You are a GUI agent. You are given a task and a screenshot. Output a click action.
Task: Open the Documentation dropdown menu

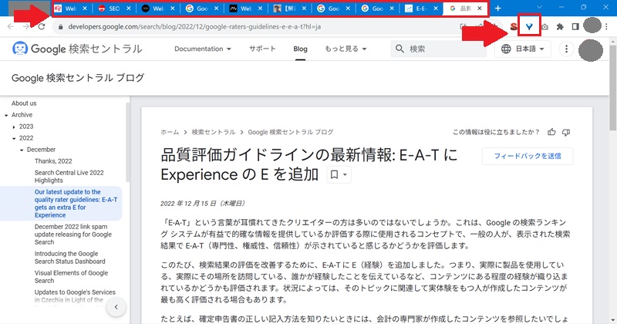203,49
